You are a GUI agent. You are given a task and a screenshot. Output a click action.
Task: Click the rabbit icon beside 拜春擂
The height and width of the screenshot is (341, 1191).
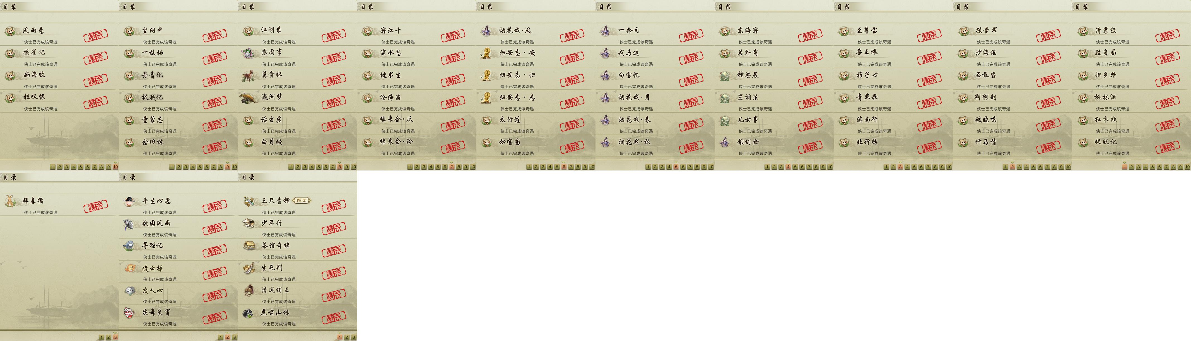coord(10,201)
